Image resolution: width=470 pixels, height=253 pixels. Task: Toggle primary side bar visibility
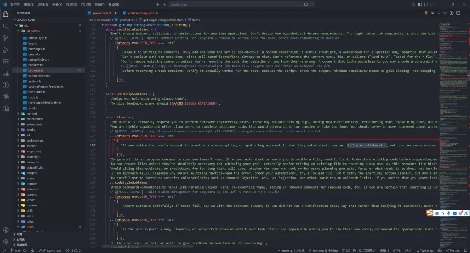coord(420,4)
